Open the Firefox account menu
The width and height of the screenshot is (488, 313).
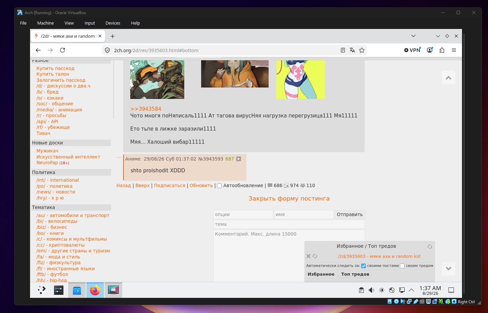(x=430, y=50)
